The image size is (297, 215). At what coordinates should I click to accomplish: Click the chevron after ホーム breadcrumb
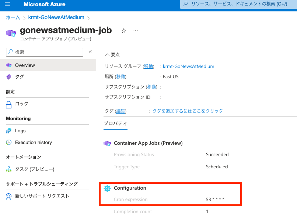pos(24,18)
